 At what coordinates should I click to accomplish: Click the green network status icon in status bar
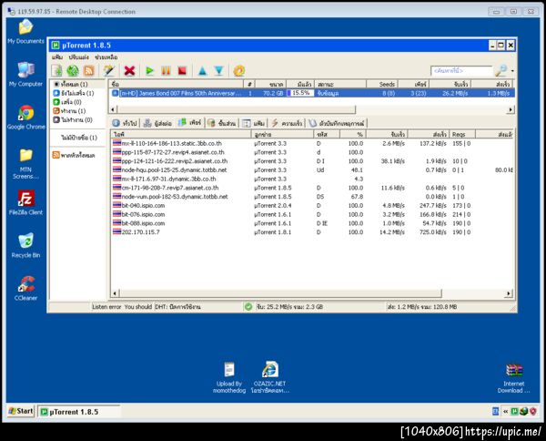(x=248, y=307)
